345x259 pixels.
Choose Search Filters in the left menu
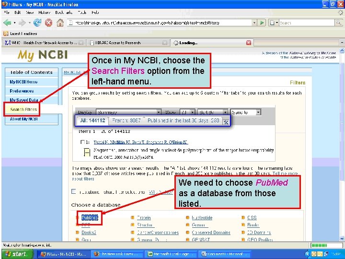[x=23, y=109]
